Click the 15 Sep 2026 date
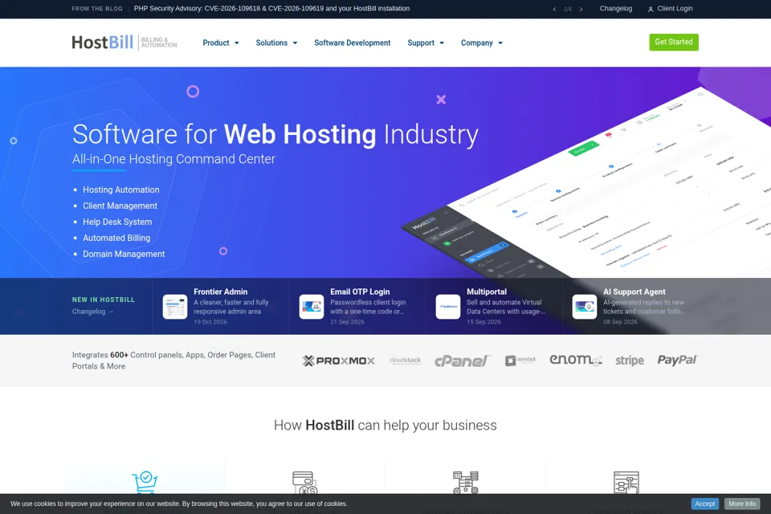 click(483, 322)
